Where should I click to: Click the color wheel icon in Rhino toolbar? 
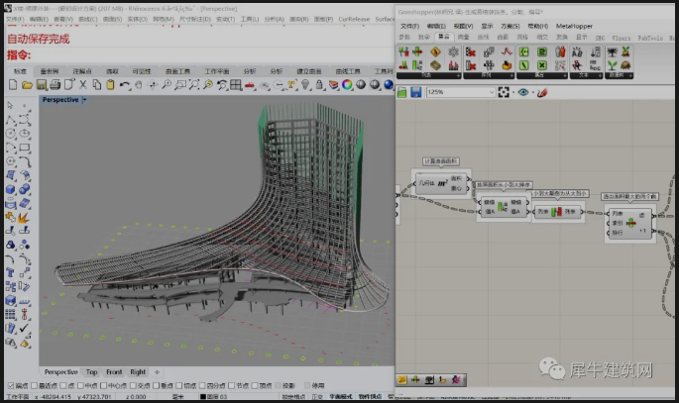point(347,85)
